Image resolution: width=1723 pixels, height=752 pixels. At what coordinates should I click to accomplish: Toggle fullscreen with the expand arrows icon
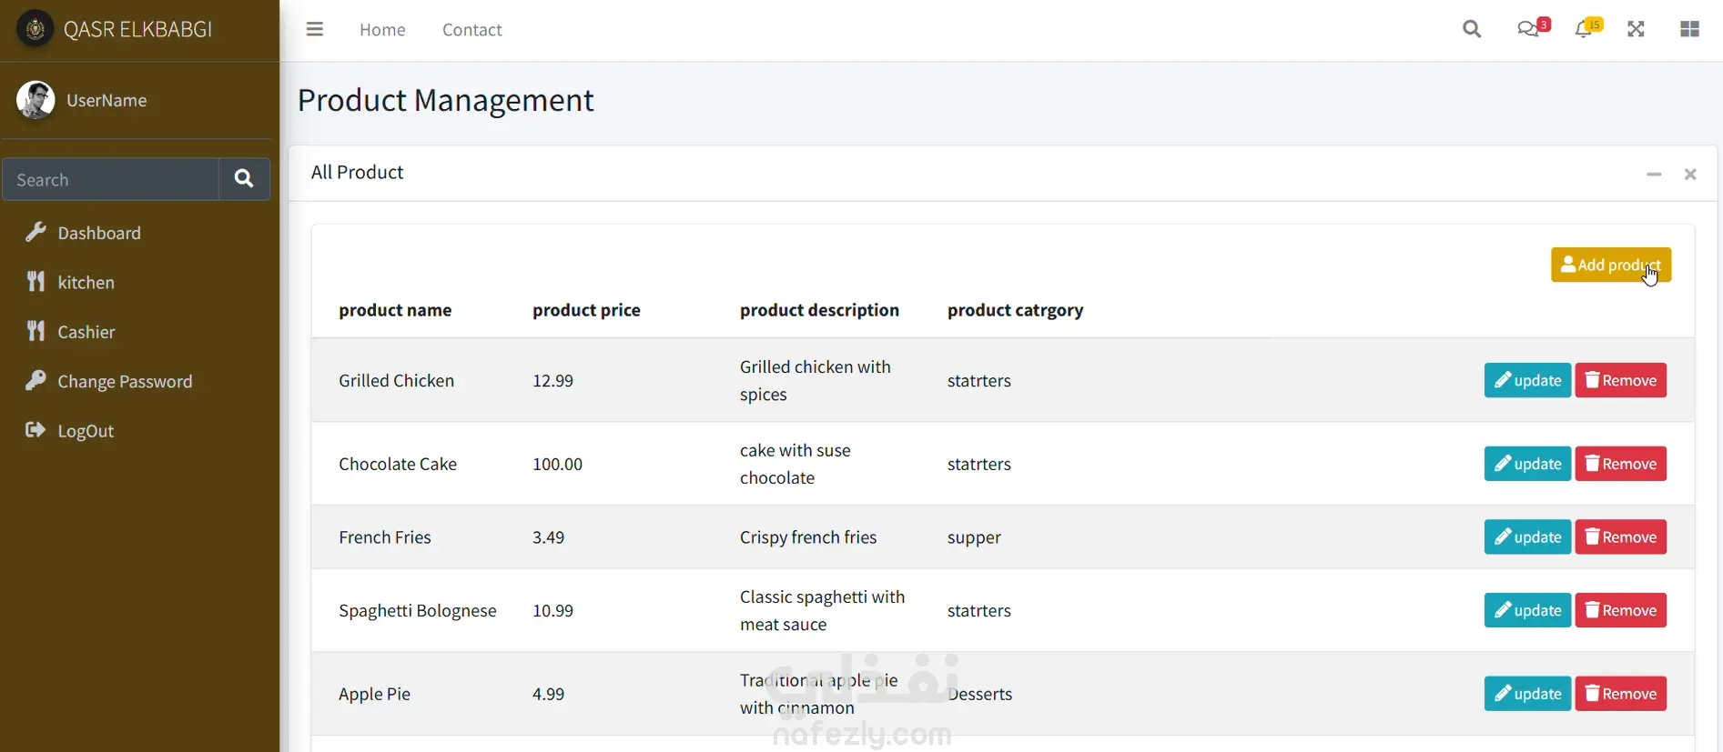click(x=1636, y=29)
